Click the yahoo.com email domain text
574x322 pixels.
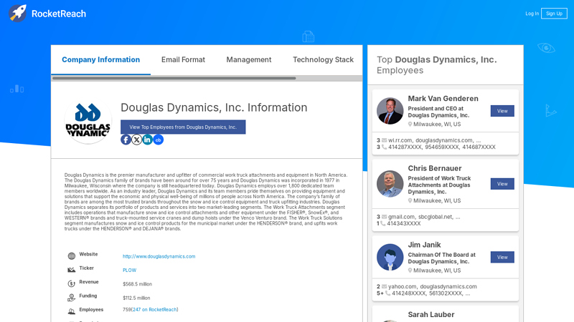pos(403,287)
